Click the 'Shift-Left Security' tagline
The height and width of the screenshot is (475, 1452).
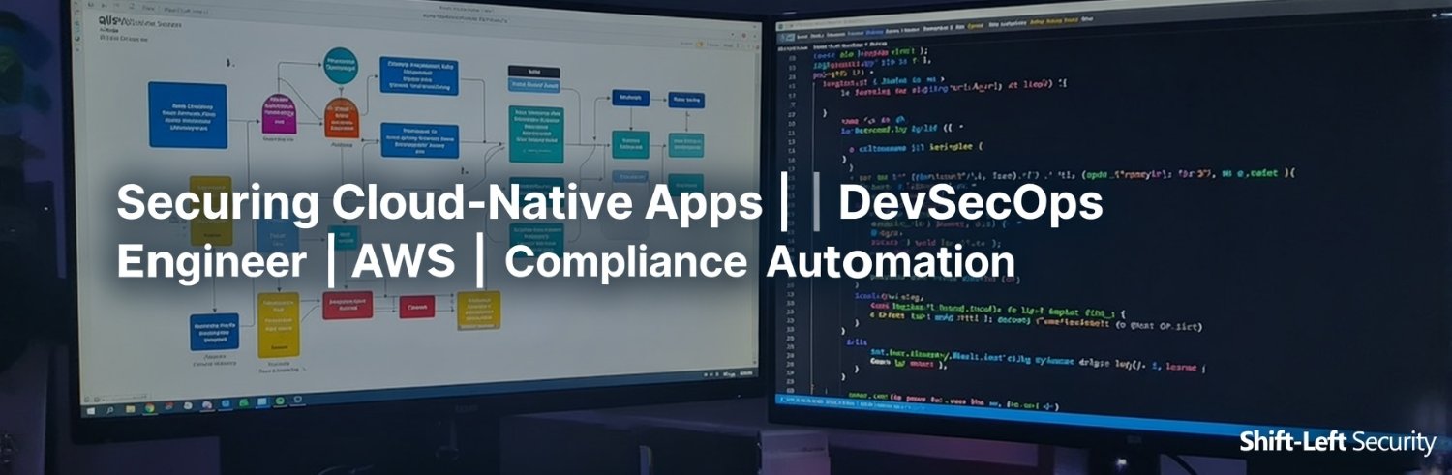(1338, 443)
